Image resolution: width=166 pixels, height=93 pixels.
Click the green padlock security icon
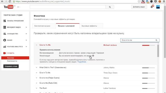[x=14, y=1]
